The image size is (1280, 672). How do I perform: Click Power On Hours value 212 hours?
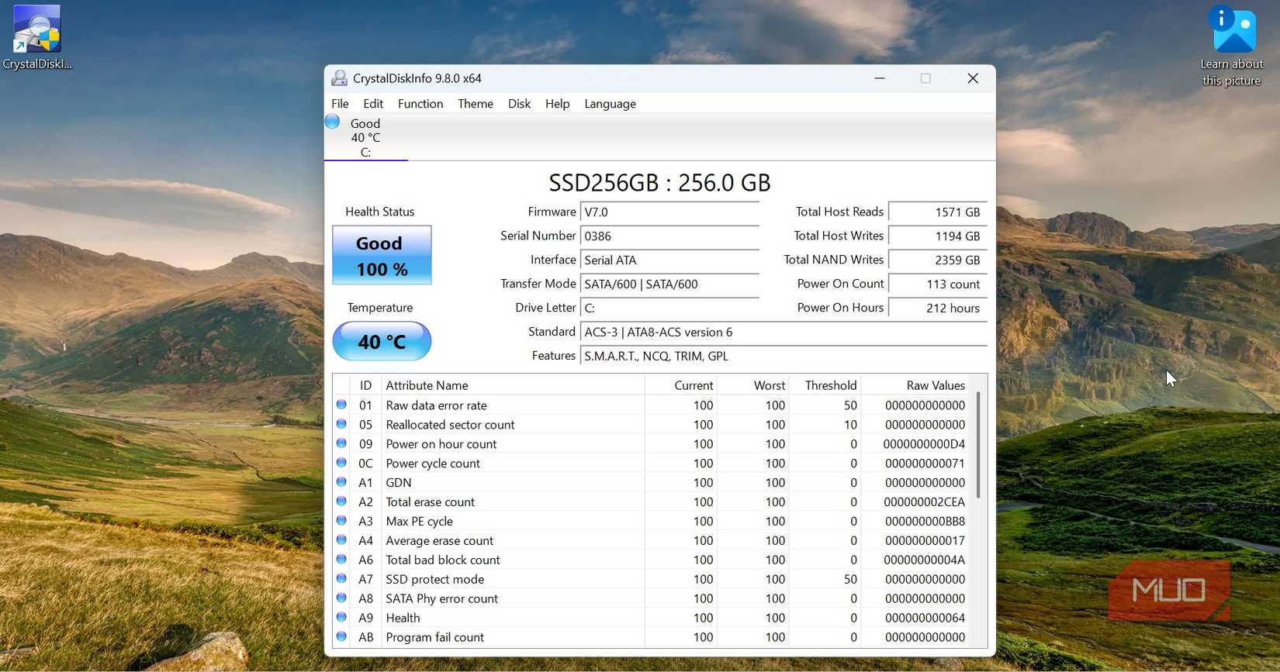[938, 308]
